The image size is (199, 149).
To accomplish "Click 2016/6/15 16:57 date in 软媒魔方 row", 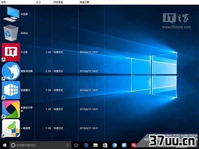I will [89, 90].
